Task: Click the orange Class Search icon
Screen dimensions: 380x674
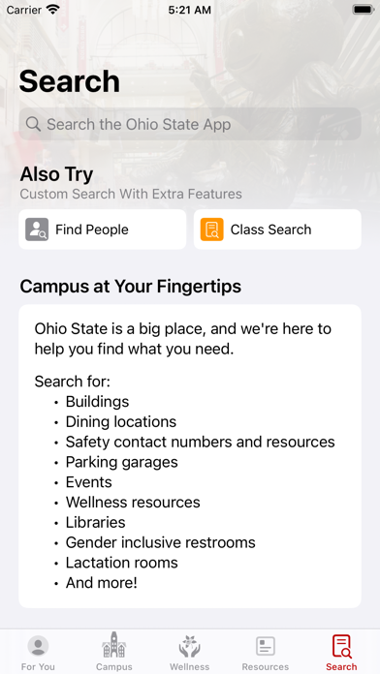Action: coord(211,230)
